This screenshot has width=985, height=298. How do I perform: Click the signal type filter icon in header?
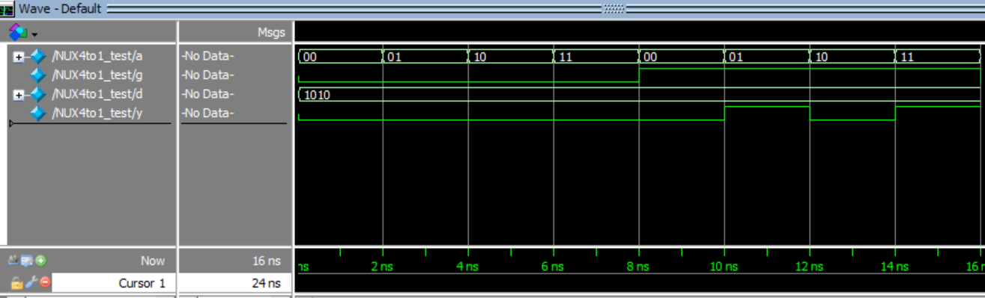(x=17, y=32)
